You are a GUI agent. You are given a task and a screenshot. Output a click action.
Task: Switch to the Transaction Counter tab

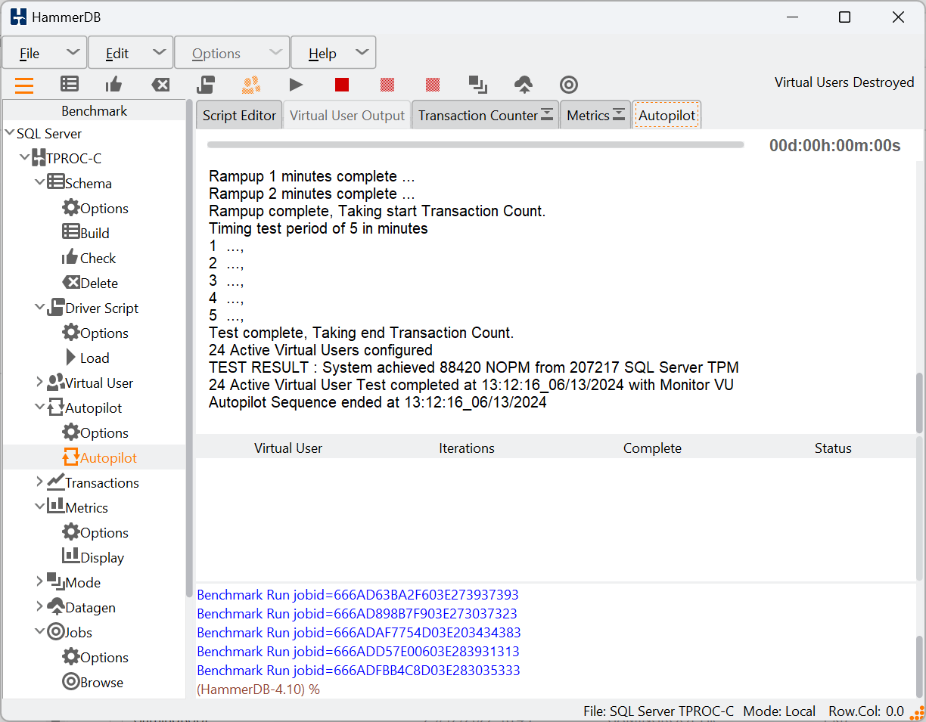point(477,116)
